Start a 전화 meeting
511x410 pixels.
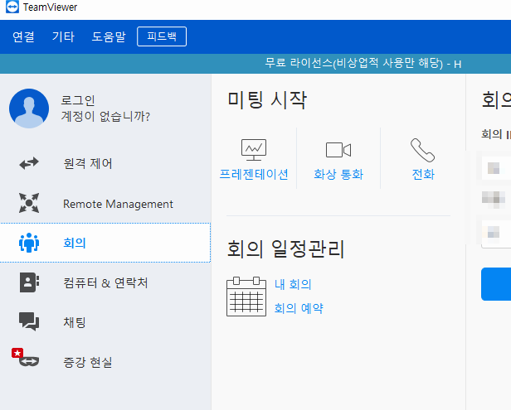423,174
